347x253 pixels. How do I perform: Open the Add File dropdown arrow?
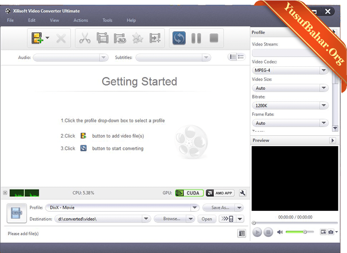[47, 38]
